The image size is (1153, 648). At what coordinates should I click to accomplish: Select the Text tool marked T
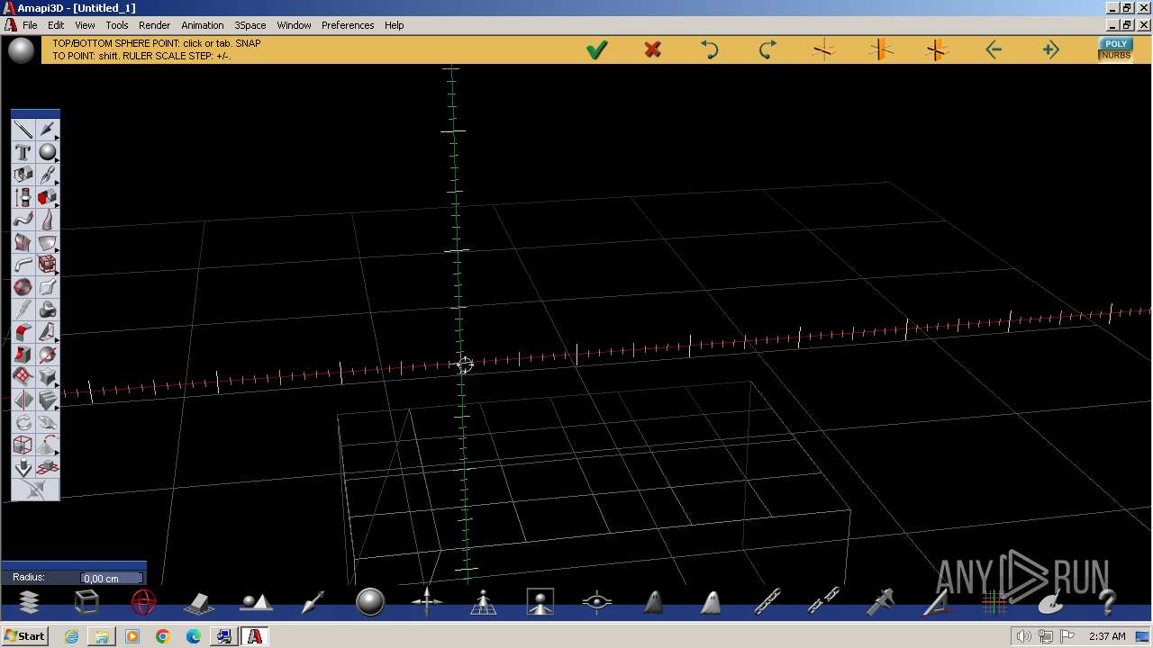pyautogui.click(x=23, y=152)
